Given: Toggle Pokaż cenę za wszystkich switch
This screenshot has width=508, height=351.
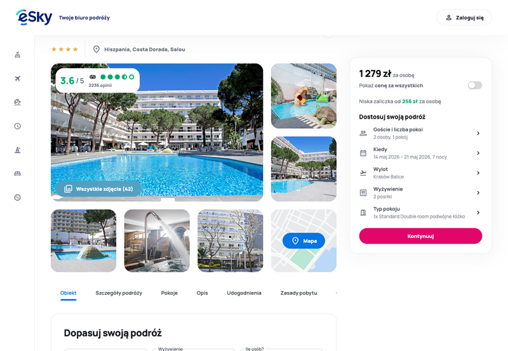Looking at the screenshot, I should point(474,85).
